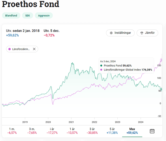Select the 3 m. period tab
166x141 pixels.
pos(32,131)
